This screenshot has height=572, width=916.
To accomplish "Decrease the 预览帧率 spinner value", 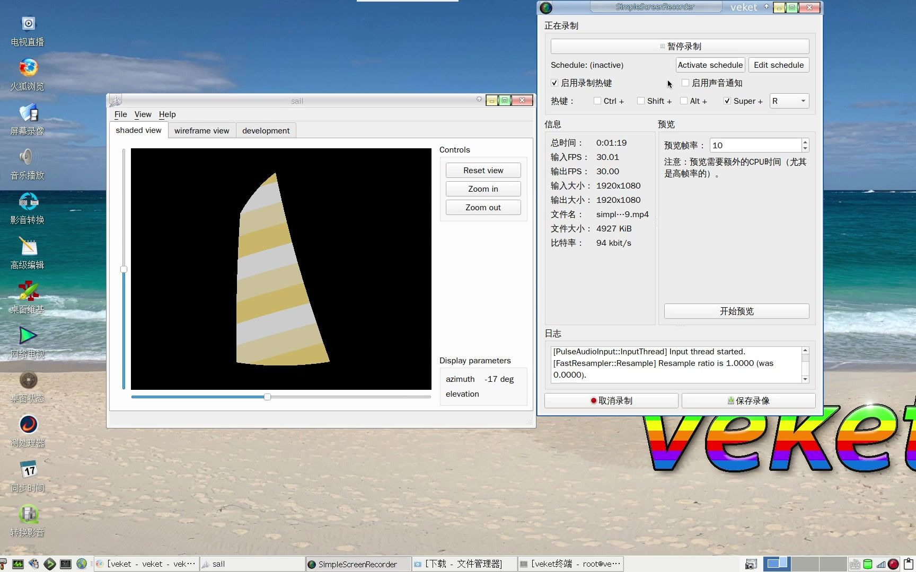I will [x=805, y=149].
